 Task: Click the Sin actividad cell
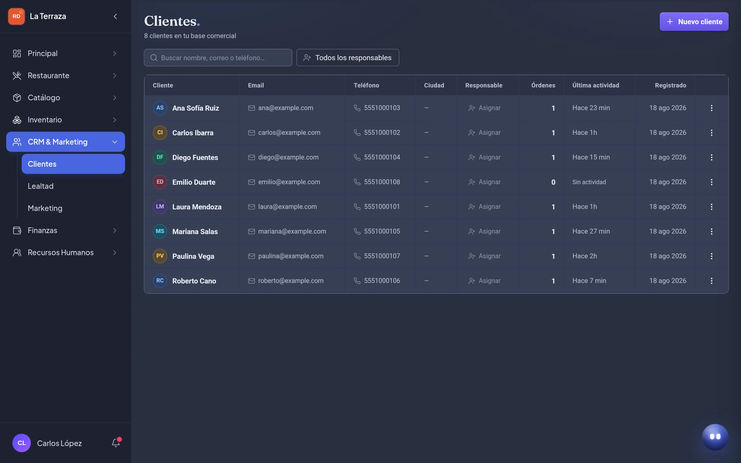point(589,182)
